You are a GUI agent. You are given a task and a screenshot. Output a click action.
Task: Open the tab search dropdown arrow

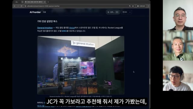[x=22, y=2]
